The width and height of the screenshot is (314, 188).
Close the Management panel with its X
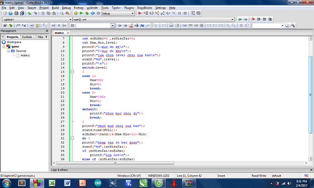tap(47, 31)
